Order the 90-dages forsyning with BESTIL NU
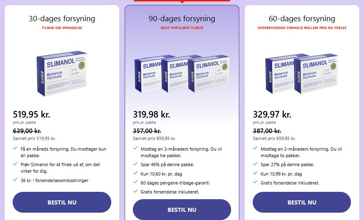364x220 pixels. click(x=182, y=210)
